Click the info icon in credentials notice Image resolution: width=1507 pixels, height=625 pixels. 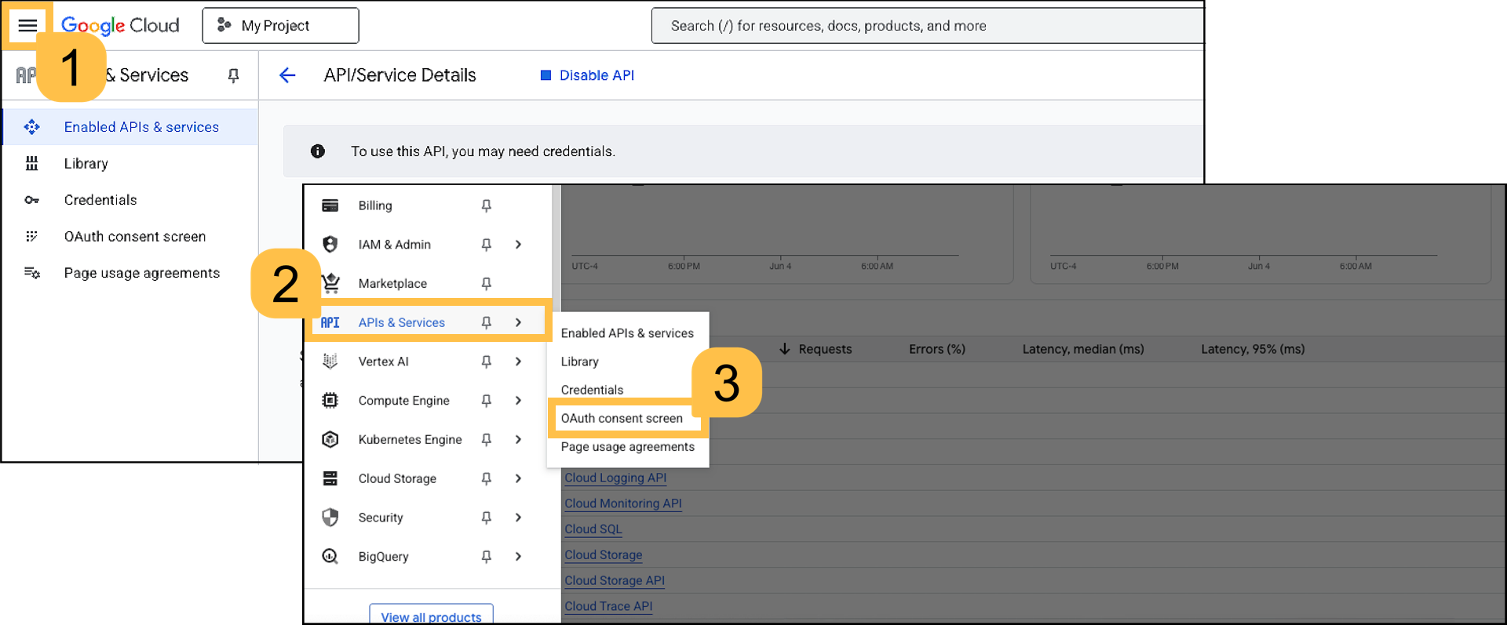click(x=318, y=151)
